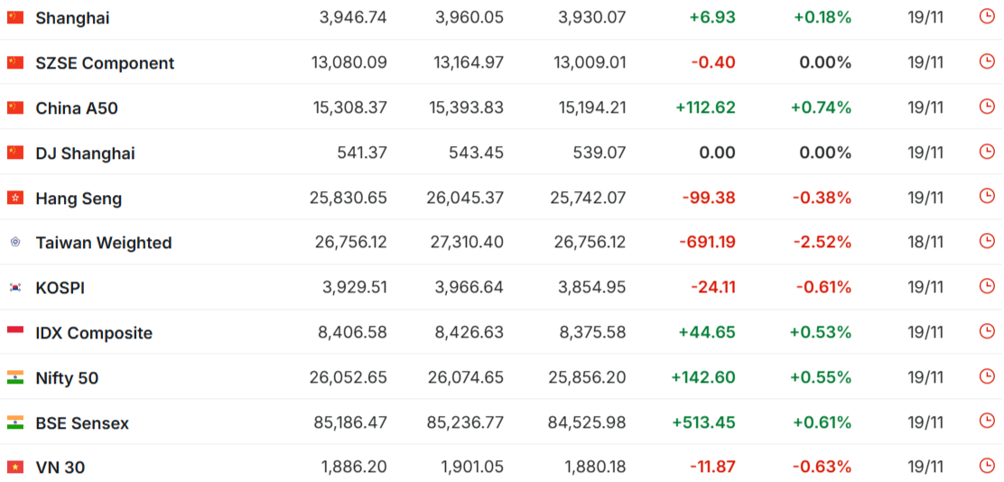Click the clock icon for SZSE Component
The width and height of the screenshot is (1004, 482).
[x=987, y=61]
